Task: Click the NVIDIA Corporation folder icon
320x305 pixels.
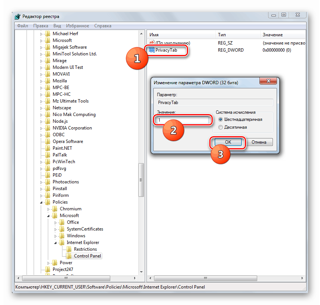Action: pos(48,128)
